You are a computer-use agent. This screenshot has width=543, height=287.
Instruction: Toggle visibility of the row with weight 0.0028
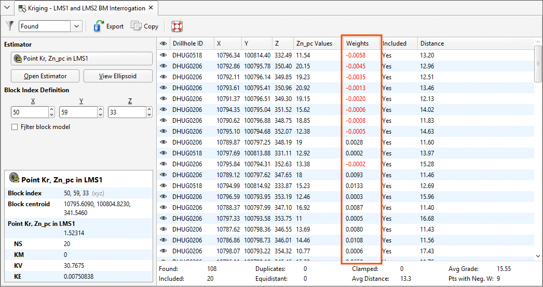pyautogui.click(x=163, y=142)
